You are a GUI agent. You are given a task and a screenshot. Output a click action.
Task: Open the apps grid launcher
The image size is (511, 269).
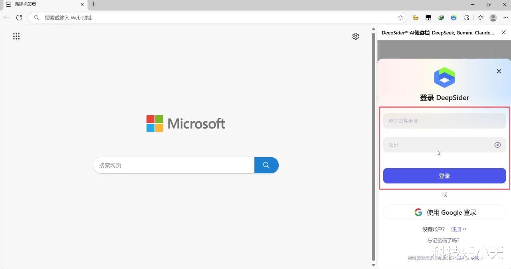tap(16, 36)
